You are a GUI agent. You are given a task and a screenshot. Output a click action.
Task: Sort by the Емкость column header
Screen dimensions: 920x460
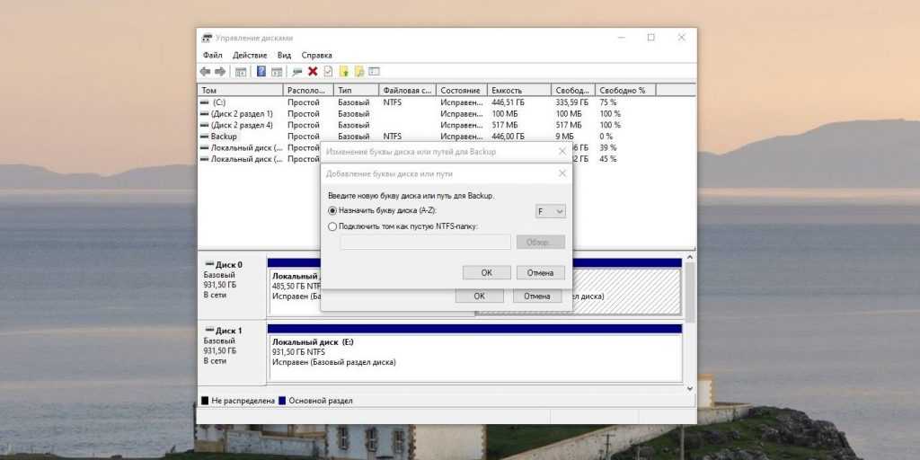[x=518, y=90]
